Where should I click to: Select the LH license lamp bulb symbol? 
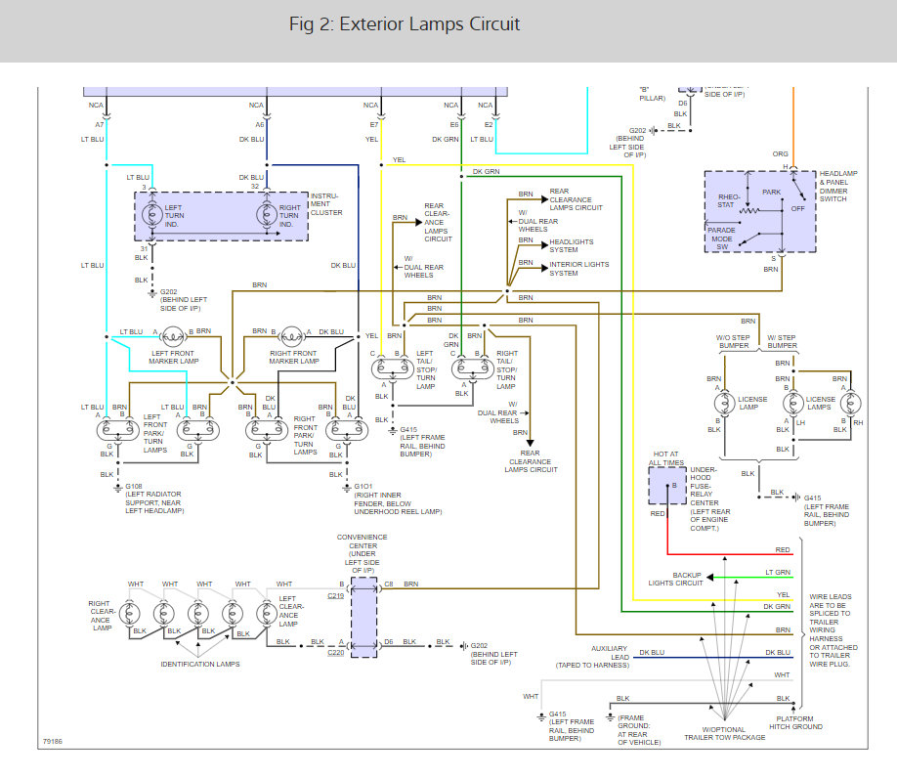click(x=792, y=403)
